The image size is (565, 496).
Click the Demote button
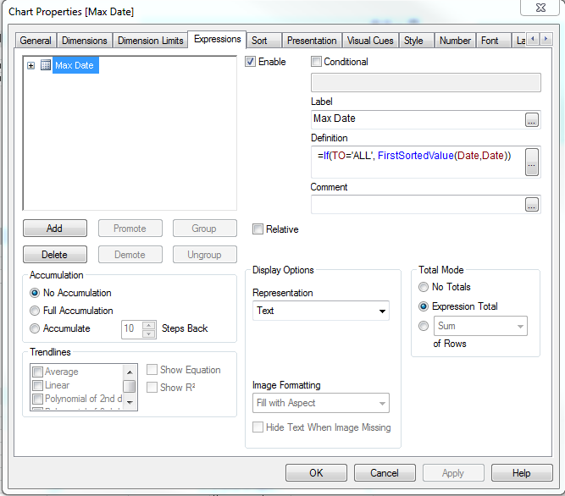pos(130,255)
